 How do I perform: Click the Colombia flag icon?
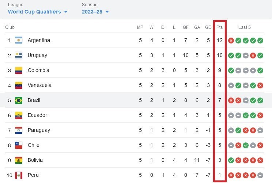pos(19,70)
